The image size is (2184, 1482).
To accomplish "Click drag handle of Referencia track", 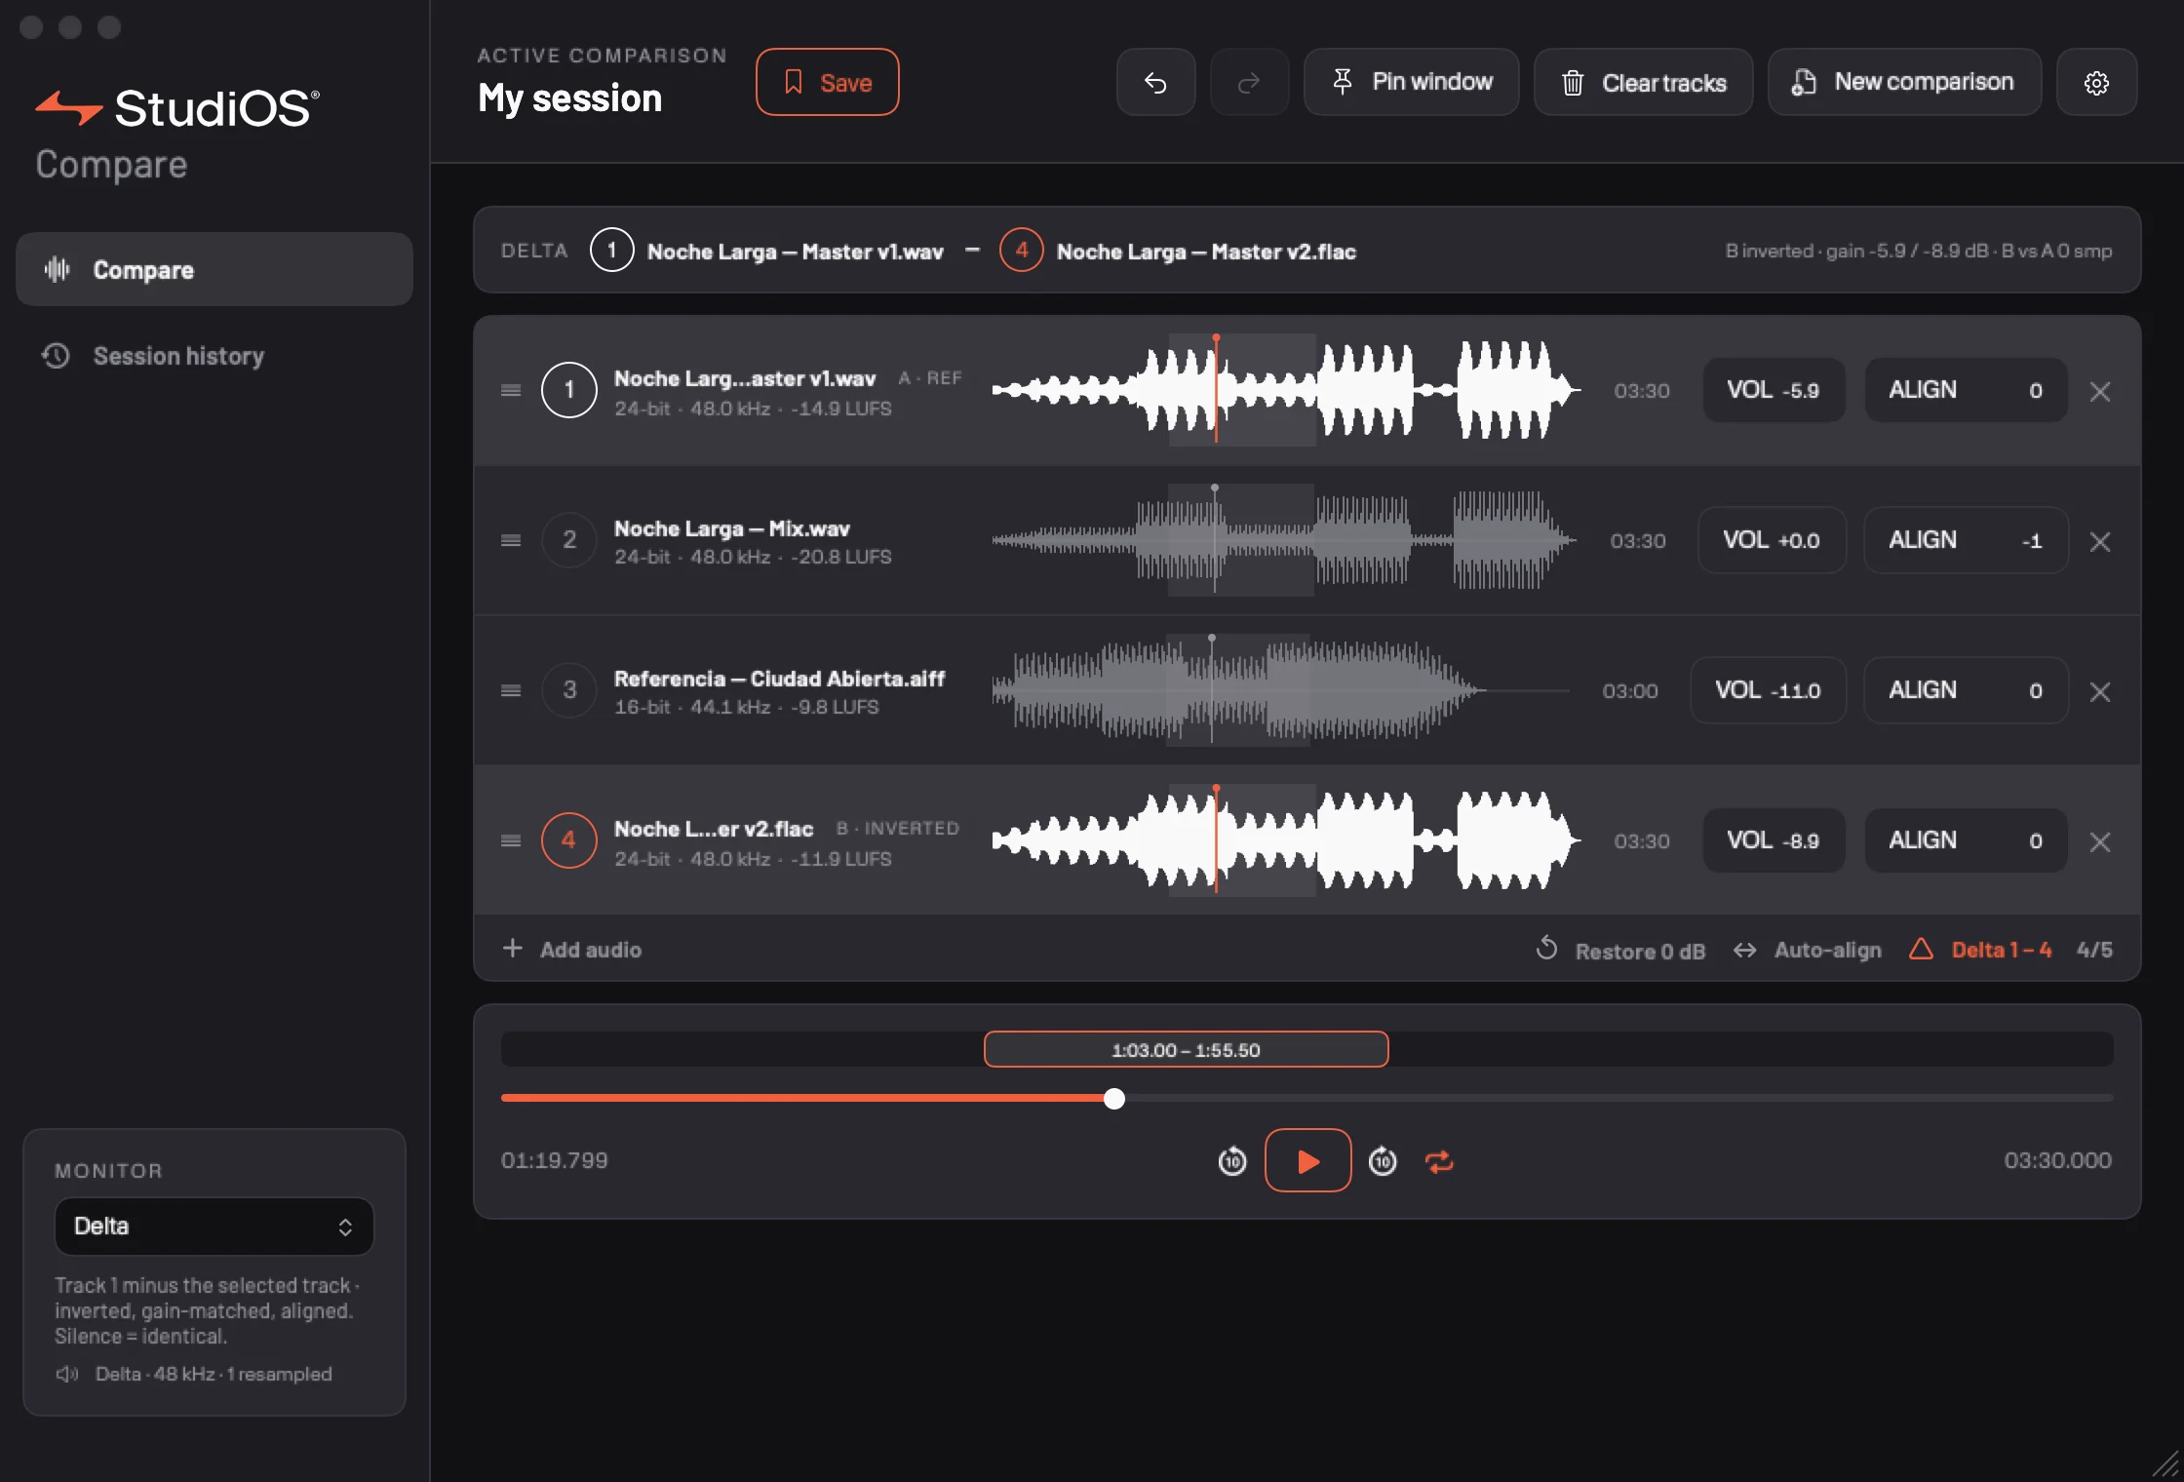I will tap(511, 690).
